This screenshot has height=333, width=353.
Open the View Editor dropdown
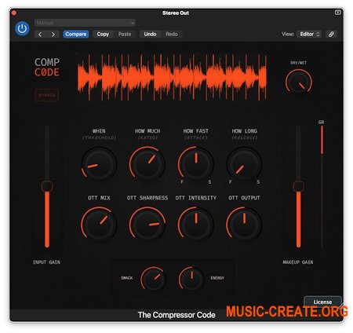click(x=310, y=35)
